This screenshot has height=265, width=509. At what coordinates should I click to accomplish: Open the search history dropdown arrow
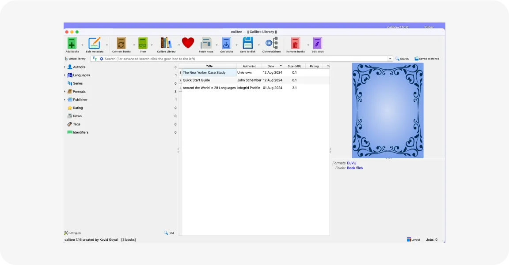pyautogui.click(x=390, y=59)
